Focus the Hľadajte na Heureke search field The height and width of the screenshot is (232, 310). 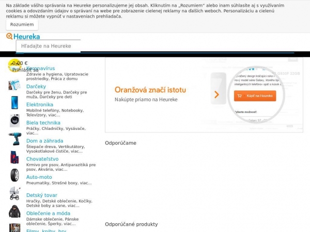pyautogui.click(x=48, y=46)
